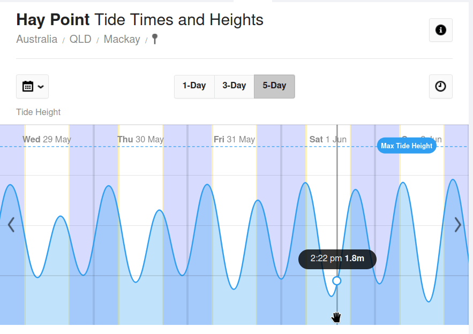Advance chart with right arrow
The width and height of the screenshot is (473, 334).
(x=457, y=225)
